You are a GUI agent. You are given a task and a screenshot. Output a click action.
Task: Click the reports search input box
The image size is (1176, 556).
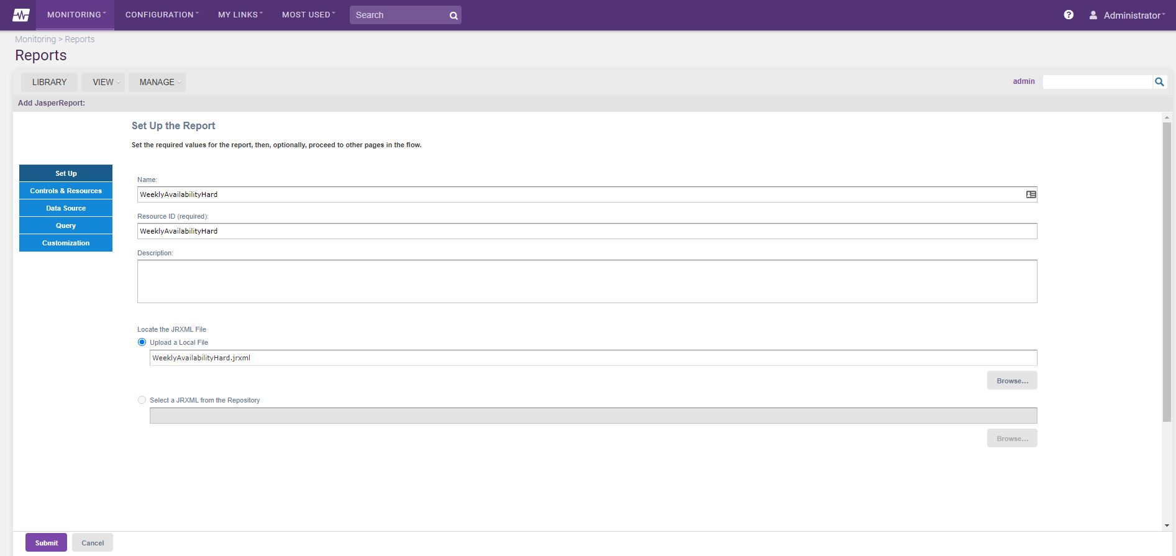click(1098, 81)
